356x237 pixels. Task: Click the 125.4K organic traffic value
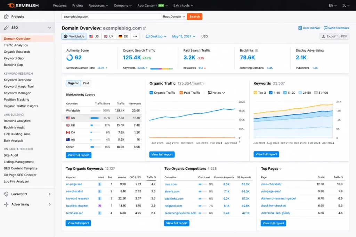click(132, 58)
